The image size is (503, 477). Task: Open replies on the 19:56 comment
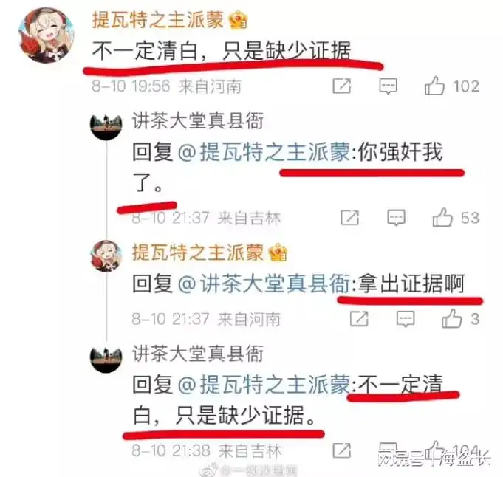pyautogui.click(x=389, y=86)
